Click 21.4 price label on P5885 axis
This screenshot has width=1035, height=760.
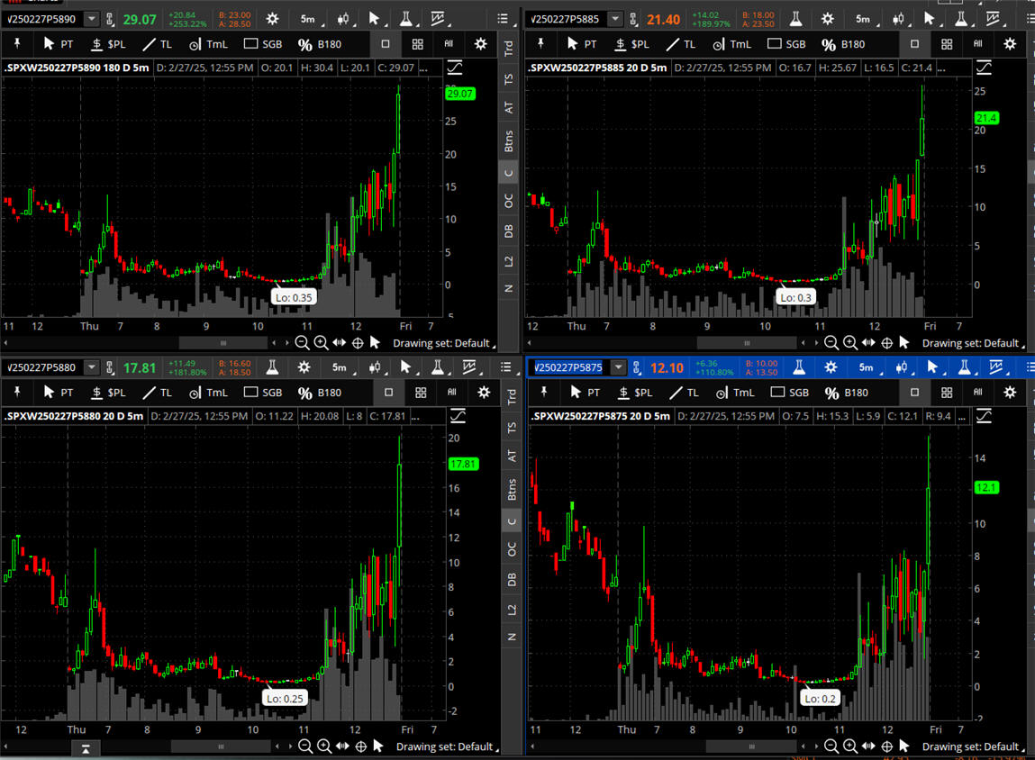986,118
